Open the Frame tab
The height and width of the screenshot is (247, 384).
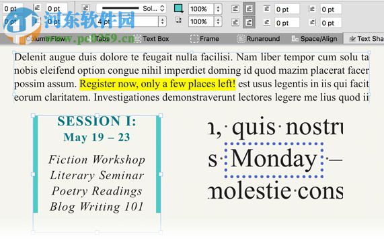click(204, 39)
